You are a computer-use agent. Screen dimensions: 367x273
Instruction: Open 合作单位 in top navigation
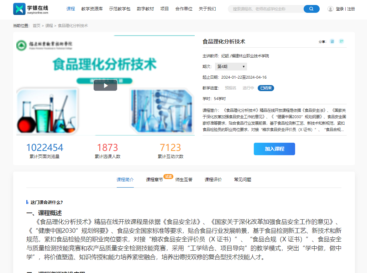(184, 9)
